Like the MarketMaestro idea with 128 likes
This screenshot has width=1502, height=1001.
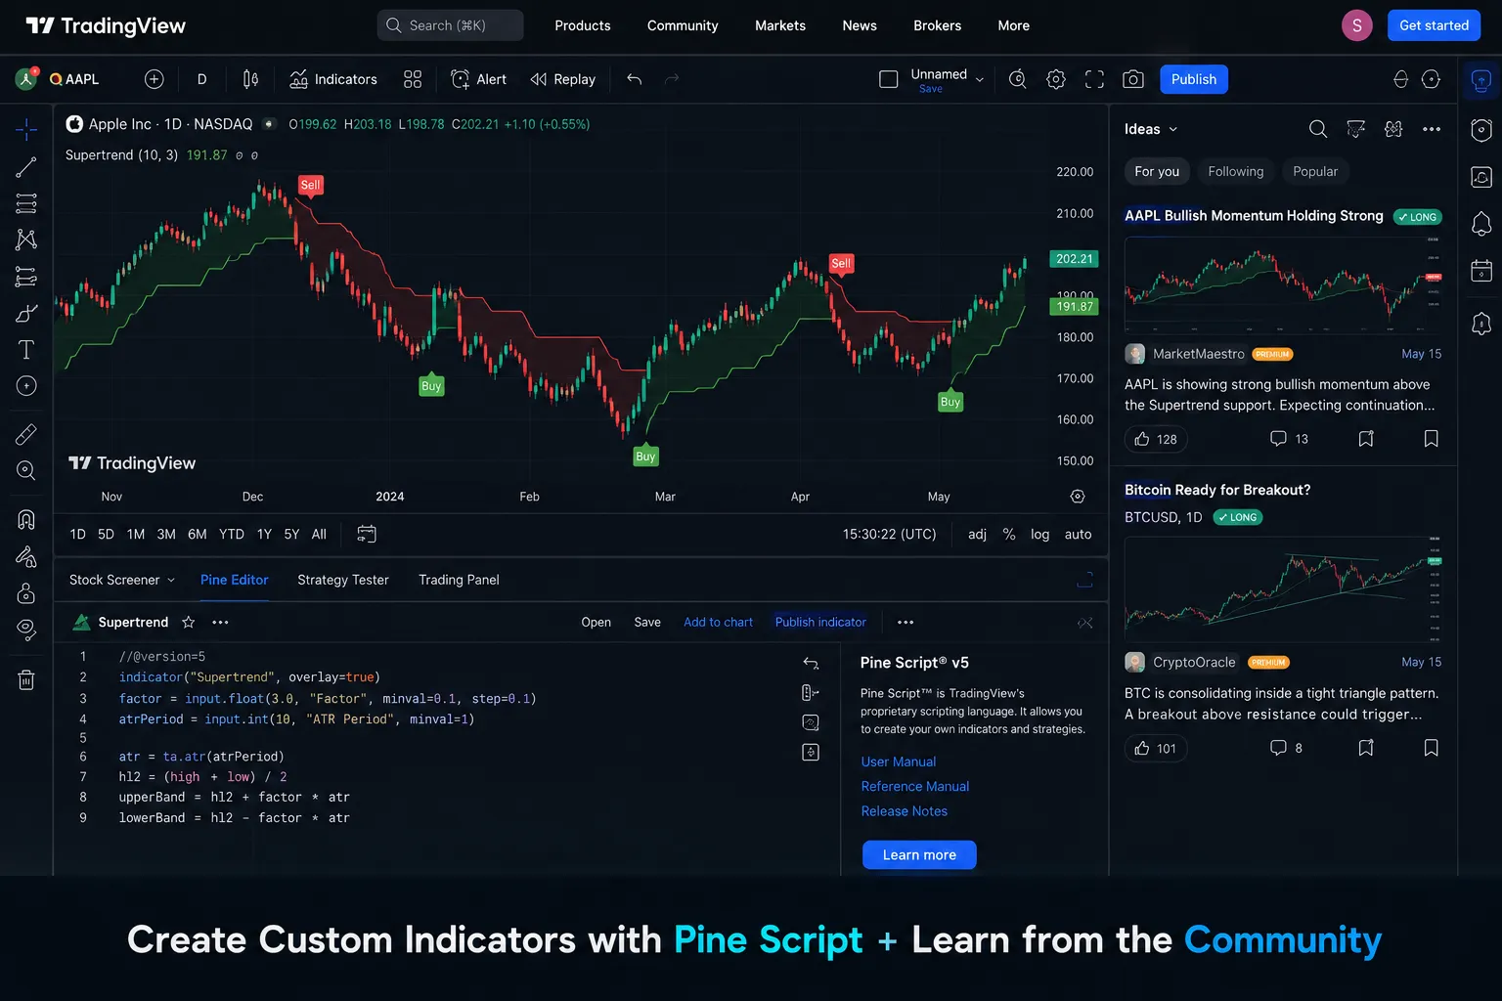pyautogui.click(x=1156, y=439)
